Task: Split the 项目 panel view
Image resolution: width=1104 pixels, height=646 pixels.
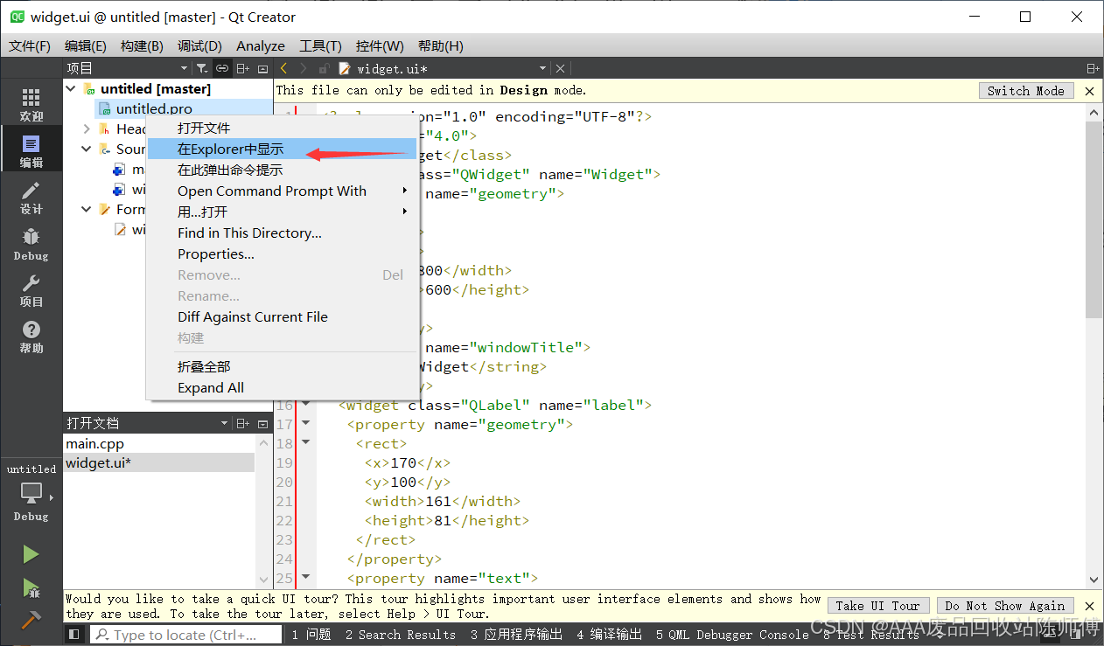Action: tap(242, 68)
